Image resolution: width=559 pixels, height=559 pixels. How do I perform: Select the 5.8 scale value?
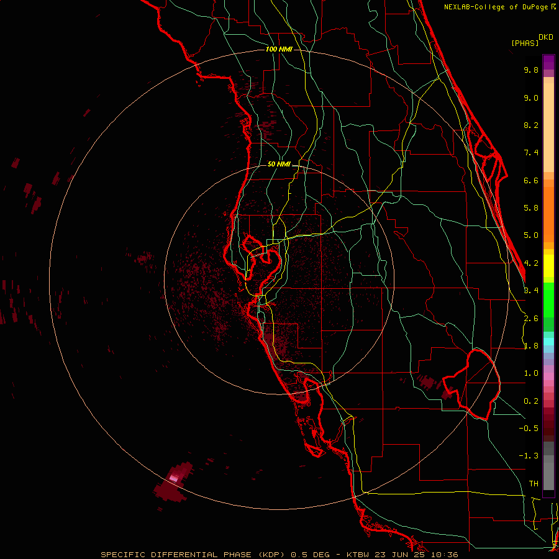click(x=531, y=208)
